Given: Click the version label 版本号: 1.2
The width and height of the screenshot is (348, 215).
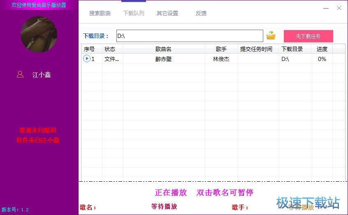Looking at the screenshot, I should pyautogui.click(x=15, y=210).
